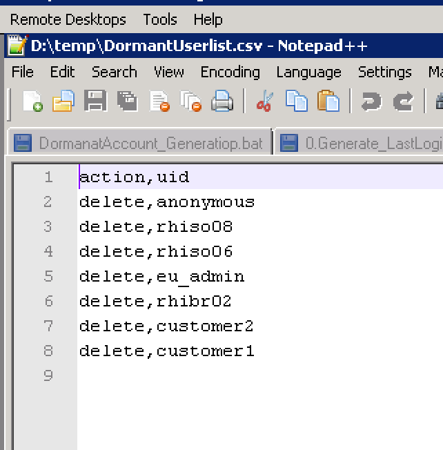This screenshot has width=443, height=450.
Task: Paste using the clipboard icon
Action: pos(328,101)
